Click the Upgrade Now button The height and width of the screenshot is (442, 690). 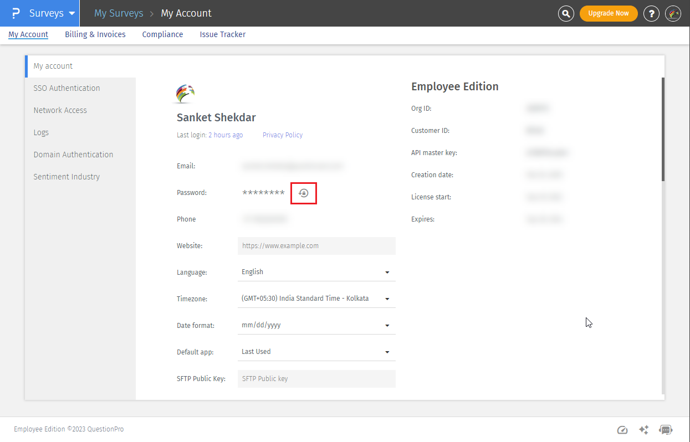[608, 13]
